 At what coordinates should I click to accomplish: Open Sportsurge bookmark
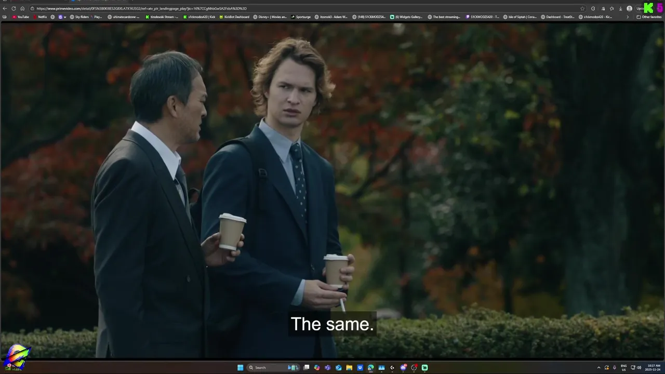[x=301, y=17]
